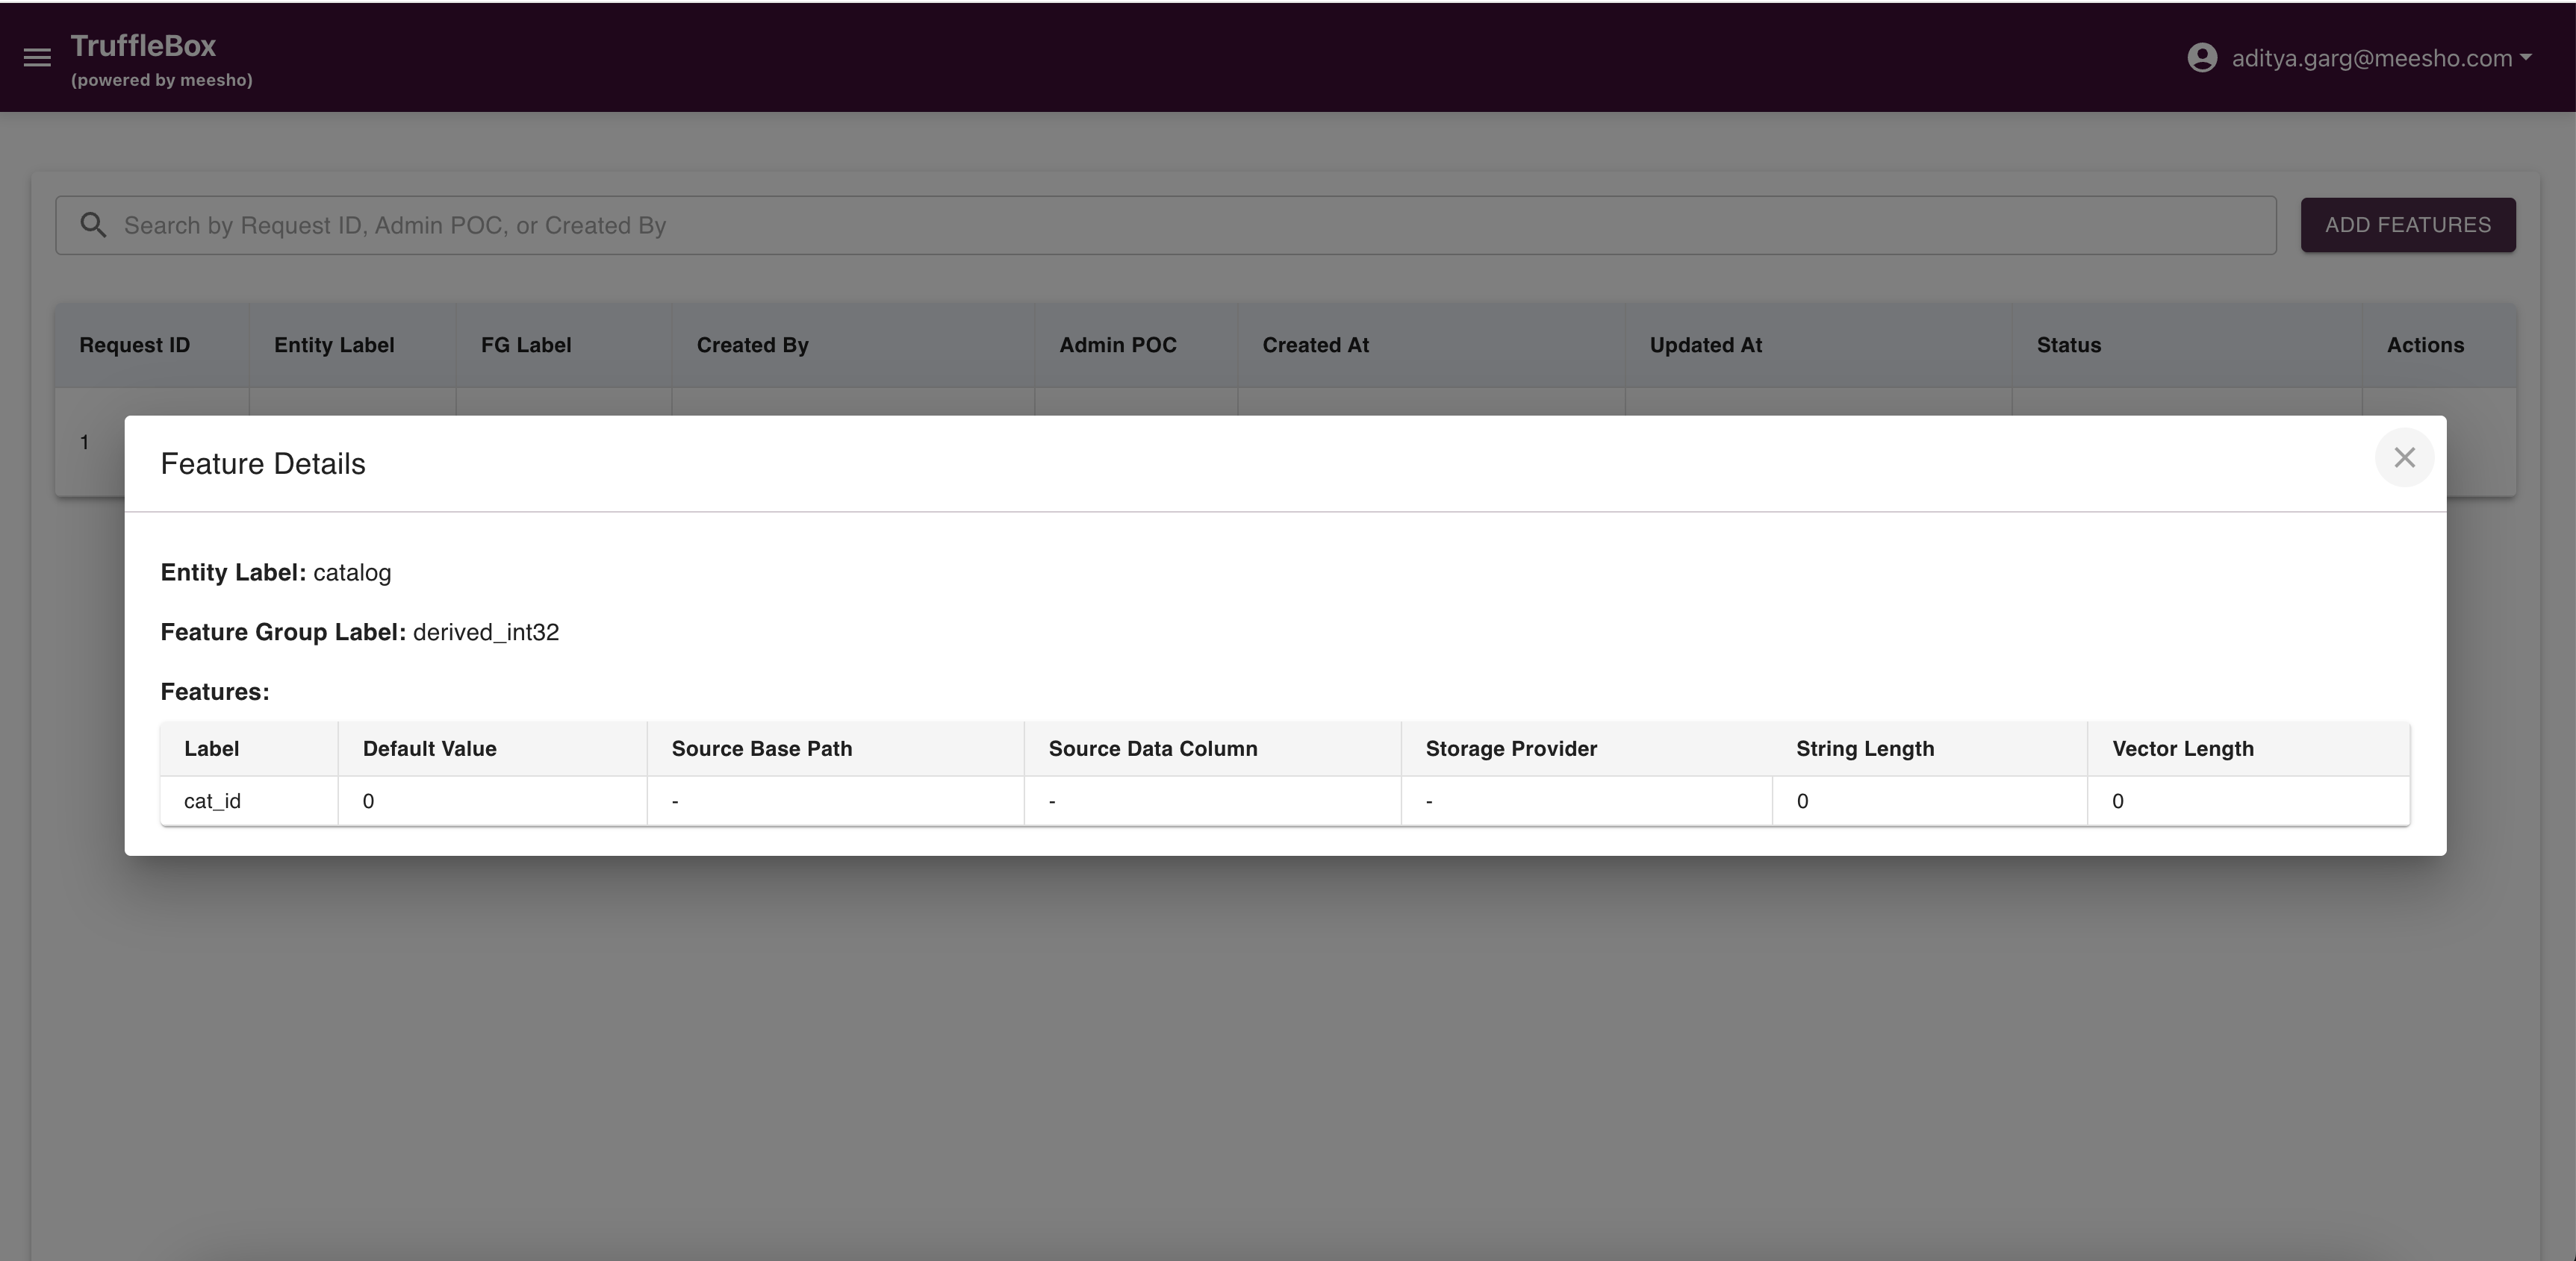Screen dimensions: 2576x1261
Task: Click the Admin POC column header
Action: [x=1118, y=345]
